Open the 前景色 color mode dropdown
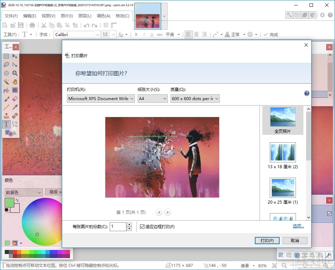The image size is (335, 270). pos(24,192)
